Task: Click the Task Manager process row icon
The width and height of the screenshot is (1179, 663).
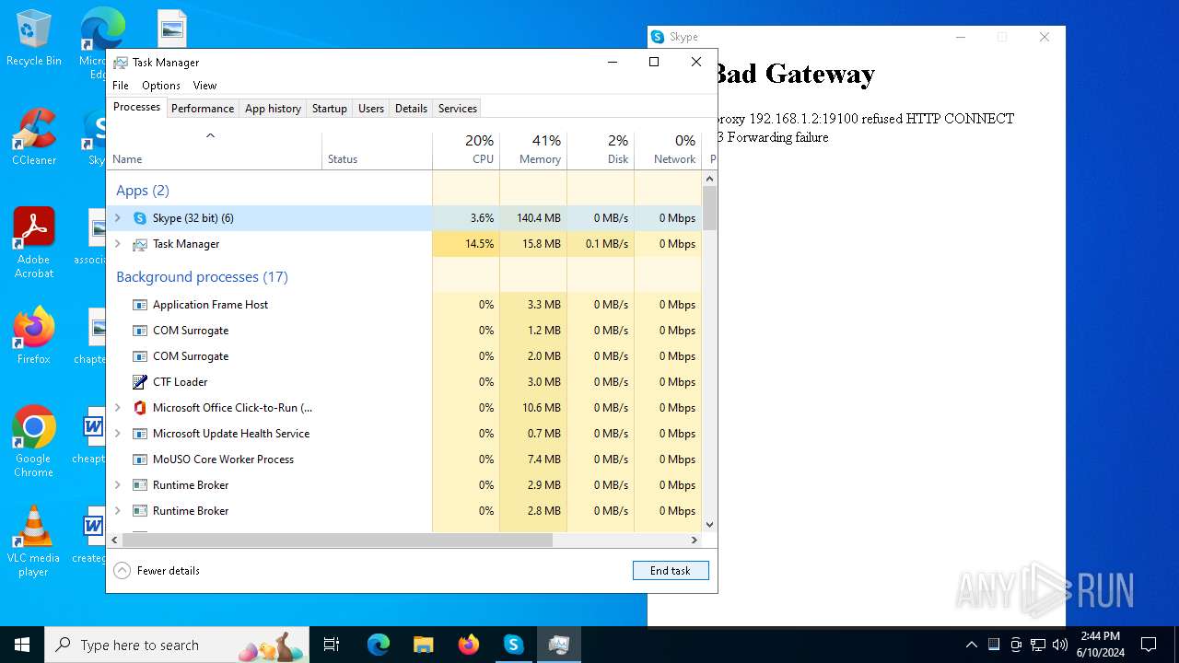Action: [x=140, y=244]
